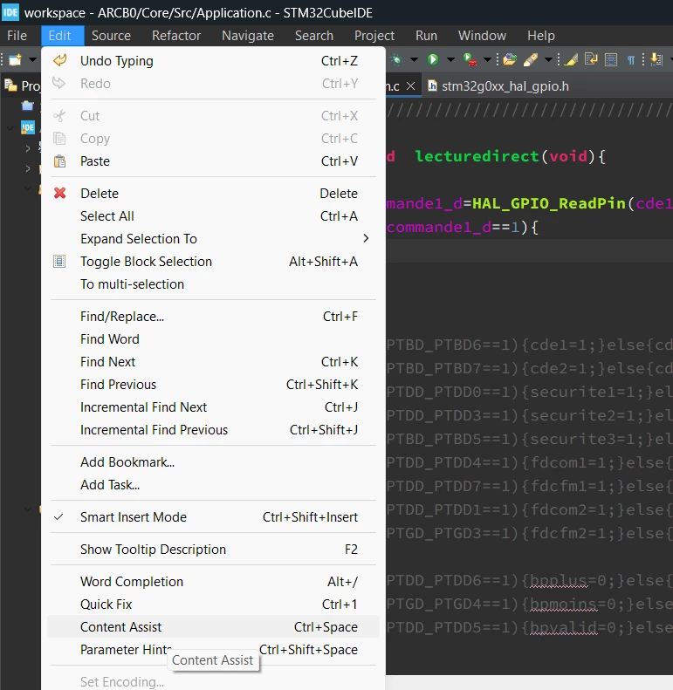Select the Find Word entry

213,339
